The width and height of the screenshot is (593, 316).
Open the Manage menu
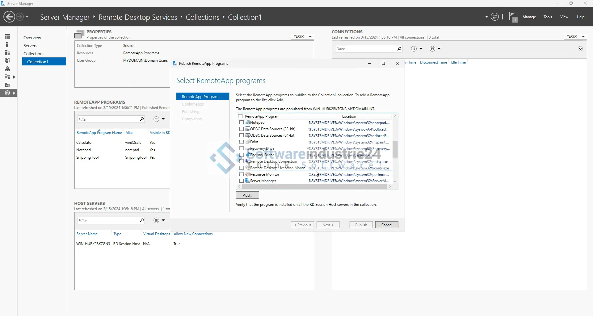(529, 17)
